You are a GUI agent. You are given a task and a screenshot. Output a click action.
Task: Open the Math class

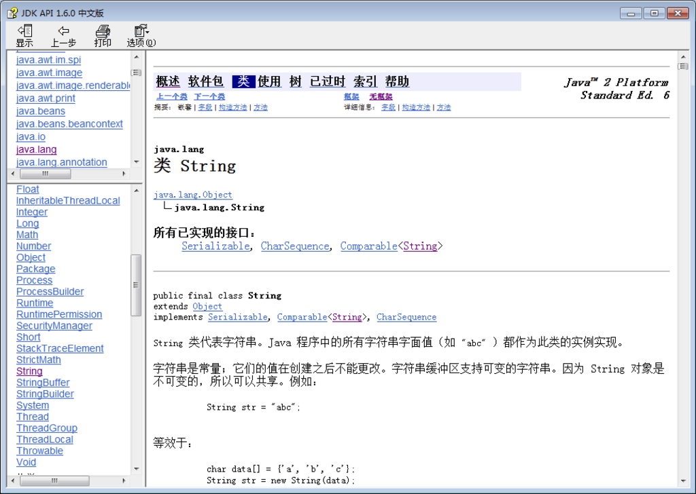[27, 235]
